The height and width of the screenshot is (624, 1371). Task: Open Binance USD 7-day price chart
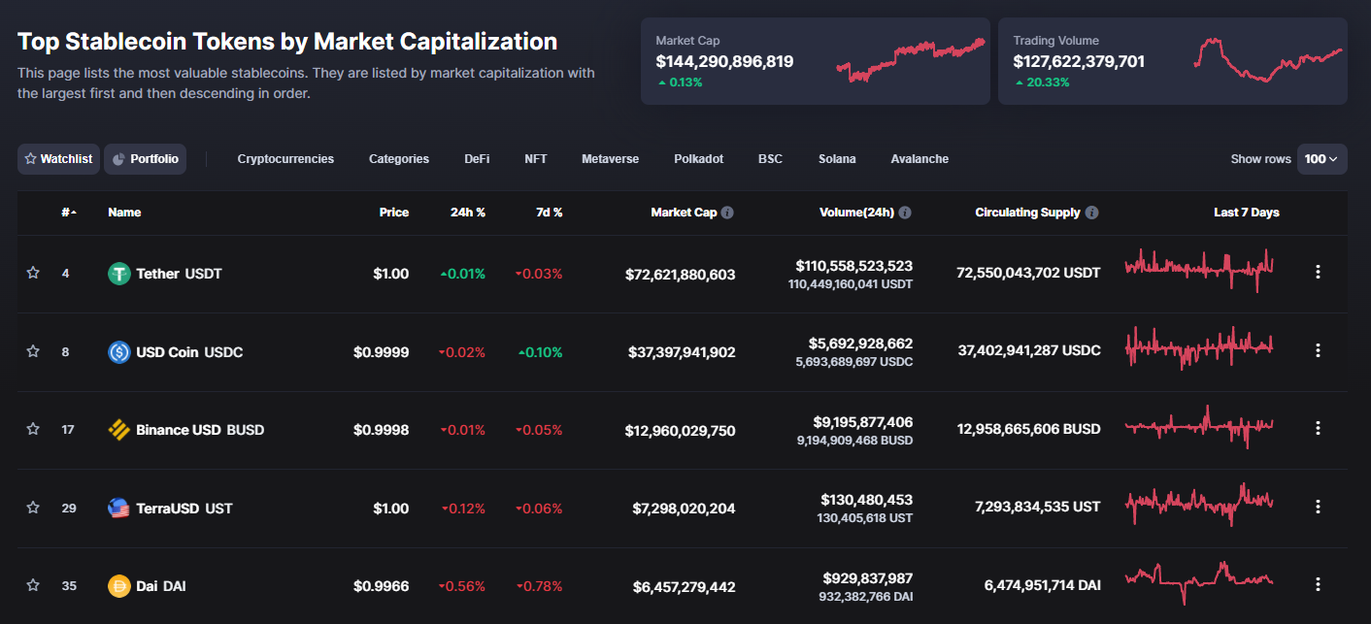click(1199, 427)
